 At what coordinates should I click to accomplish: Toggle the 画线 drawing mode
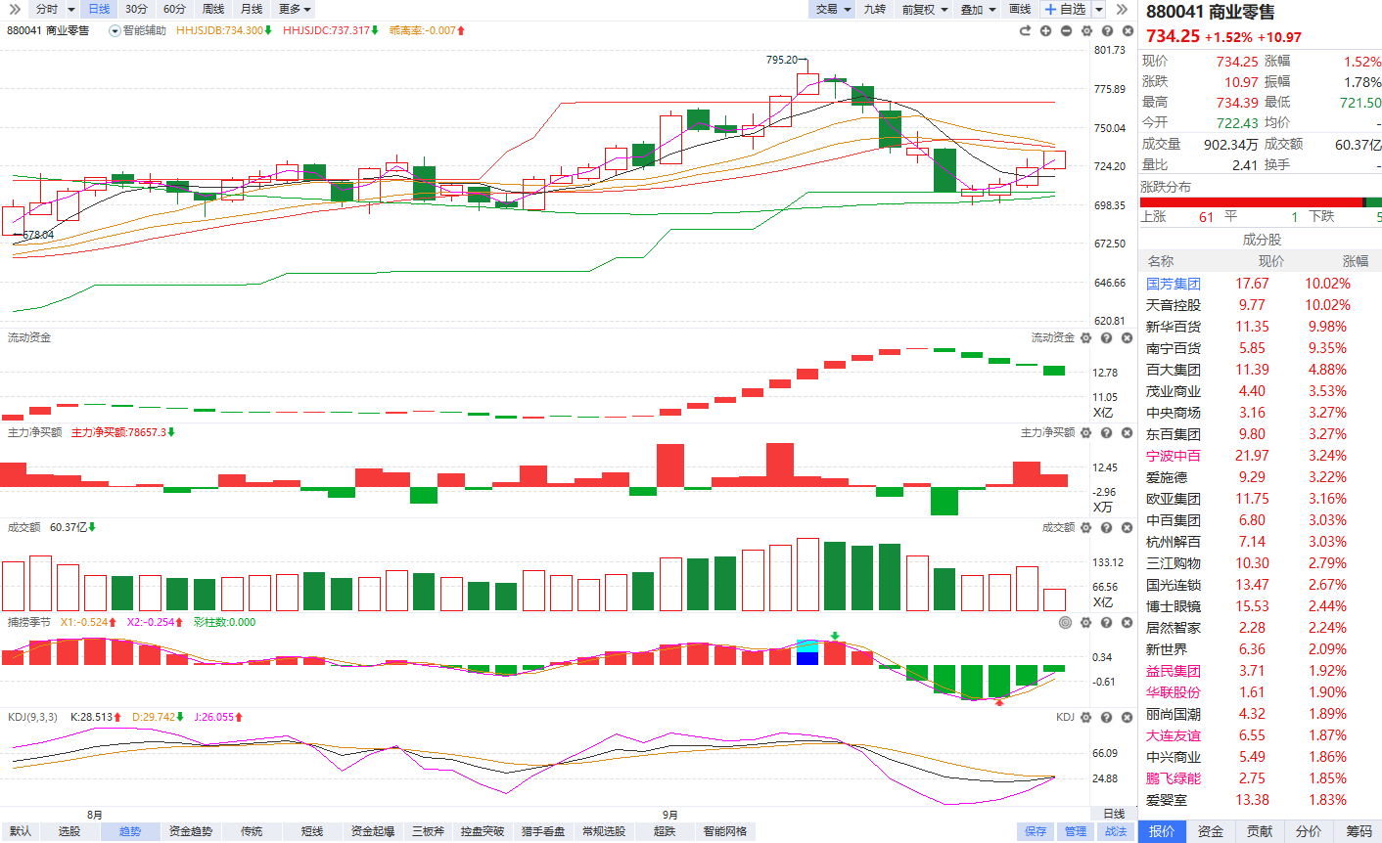point(1020,9)
